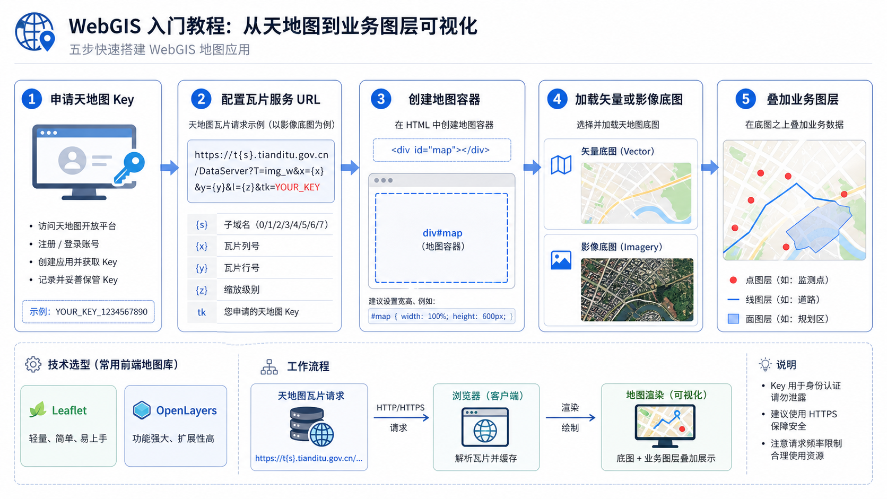Click the monitor with map route icon

665,425
